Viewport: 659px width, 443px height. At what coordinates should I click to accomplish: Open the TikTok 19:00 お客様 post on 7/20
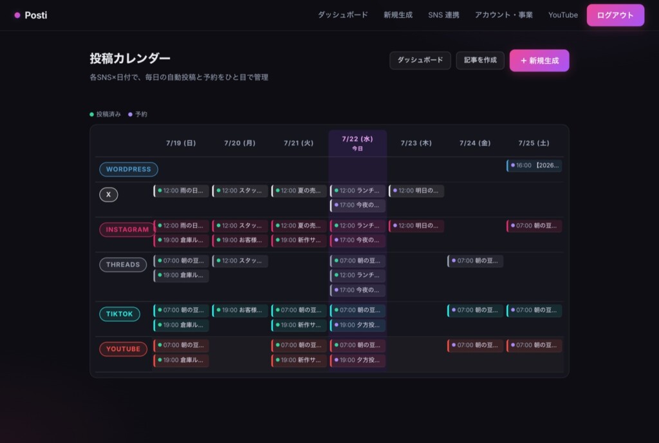(x=240, y=310)
